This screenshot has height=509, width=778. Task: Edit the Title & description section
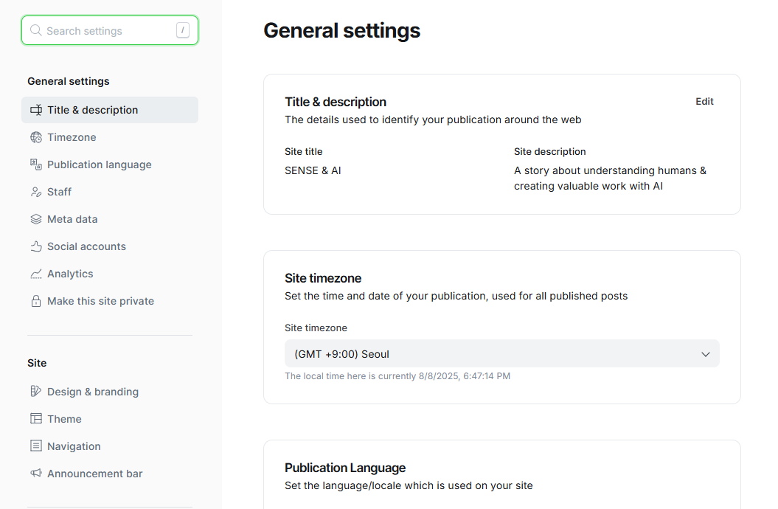click(704, 102)
